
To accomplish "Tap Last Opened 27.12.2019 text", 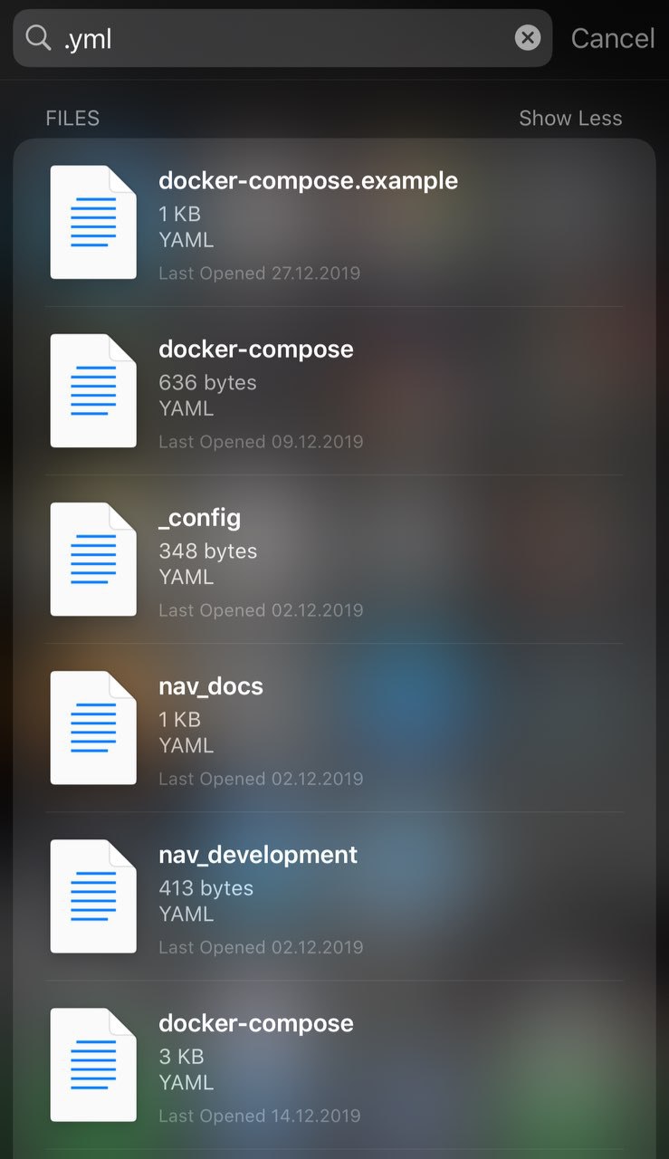I will (x=260, y=273).
